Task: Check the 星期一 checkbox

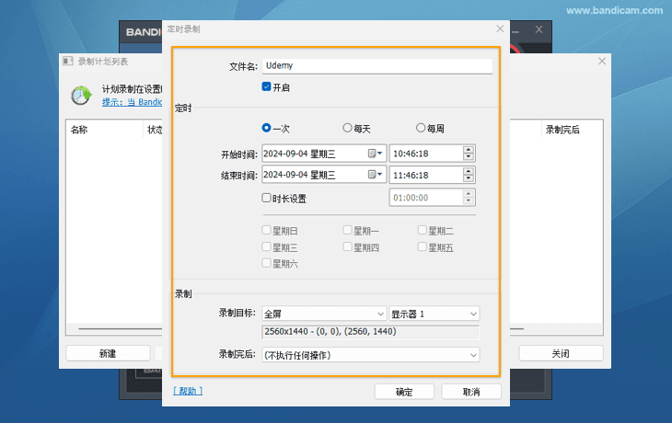Action: click(x=347, y=230)
